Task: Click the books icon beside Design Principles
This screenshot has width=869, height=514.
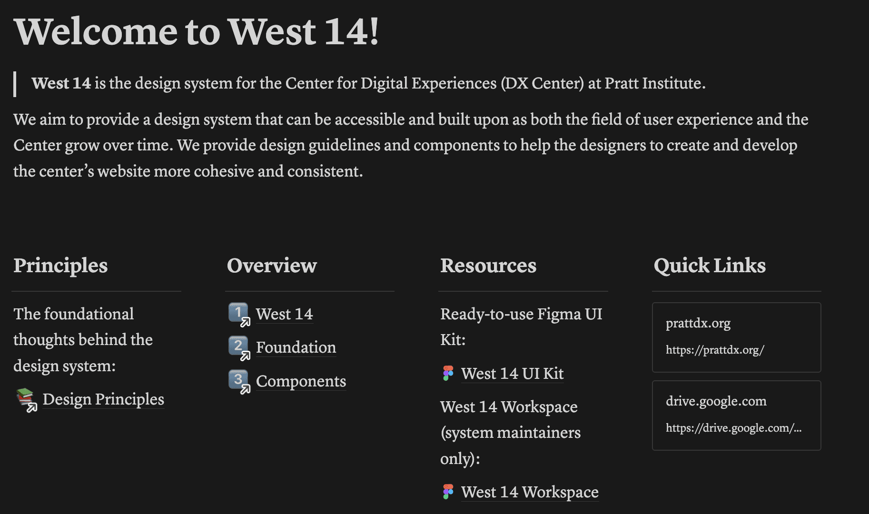Action: [x=27, y=400]
